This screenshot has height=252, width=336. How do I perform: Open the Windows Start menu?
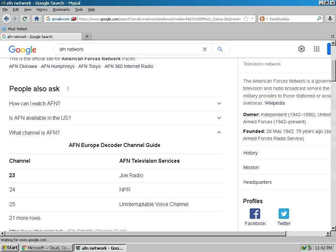10,248
